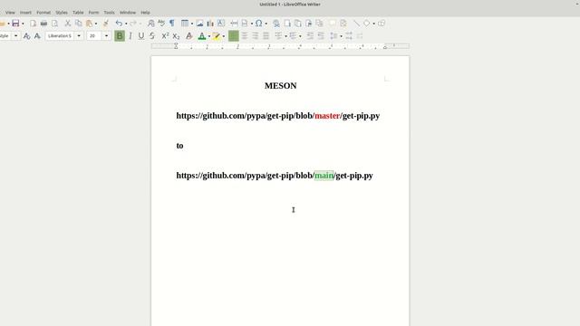Click the Paste clipboard icon

(89, 24)
